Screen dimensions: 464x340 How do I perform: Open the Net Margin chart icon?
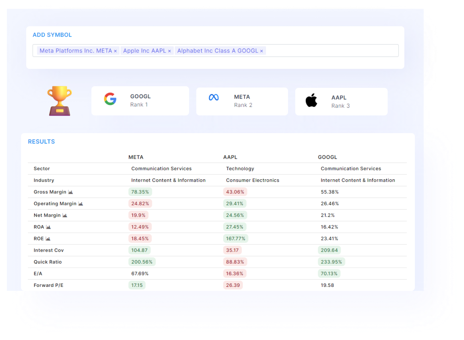point(65,215)
